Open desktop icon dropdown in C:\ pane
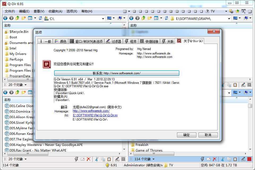 tap(114, 18)
